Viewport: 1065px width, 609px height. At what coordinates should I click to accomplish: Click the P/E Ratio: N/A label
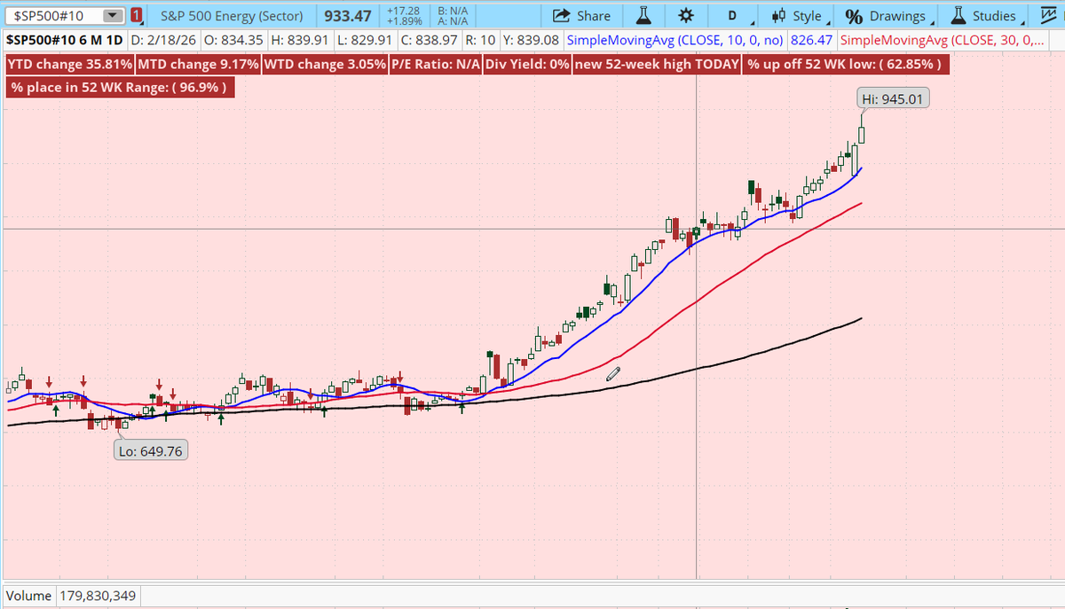[x=434, y=65]
